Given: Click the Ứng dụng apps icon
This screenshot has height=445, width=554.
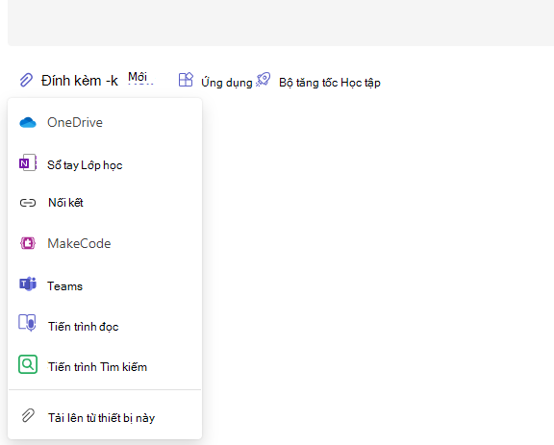Looking at the screenshot, I should [x=186, y=80].
